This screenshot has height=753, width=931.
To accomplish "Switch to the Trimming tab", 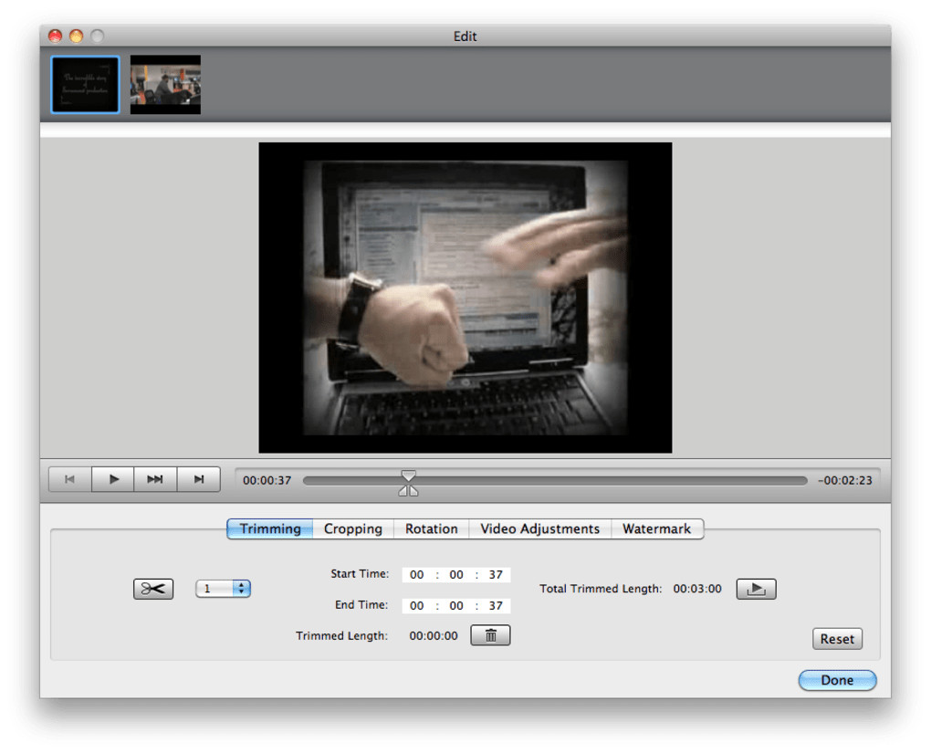I will [x=270, y=528].
